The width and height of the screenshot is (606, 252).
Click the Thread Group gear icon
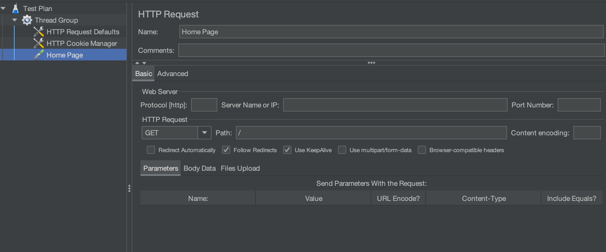pyautogui.click(x=27, y=20)
